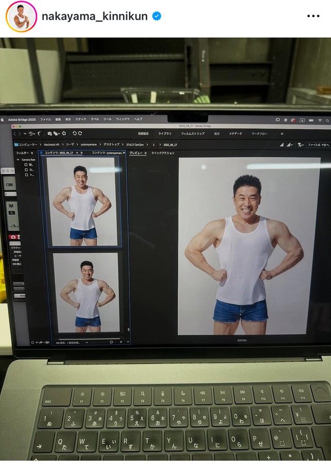Click the forward navigation arrow
331x465 pixels.
pos(20,133)
